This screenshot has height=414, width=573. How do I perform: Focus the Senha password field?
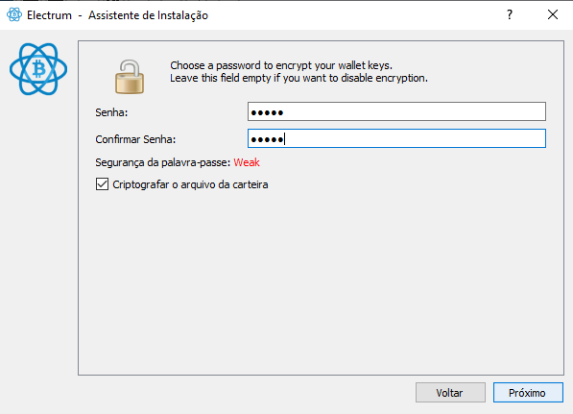(396, 111)
